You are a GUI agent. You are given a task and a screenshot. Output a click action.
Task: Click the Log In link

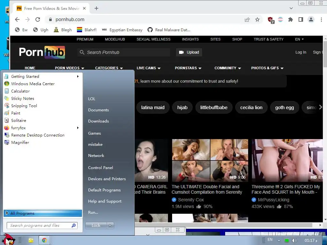pos(301,52)
